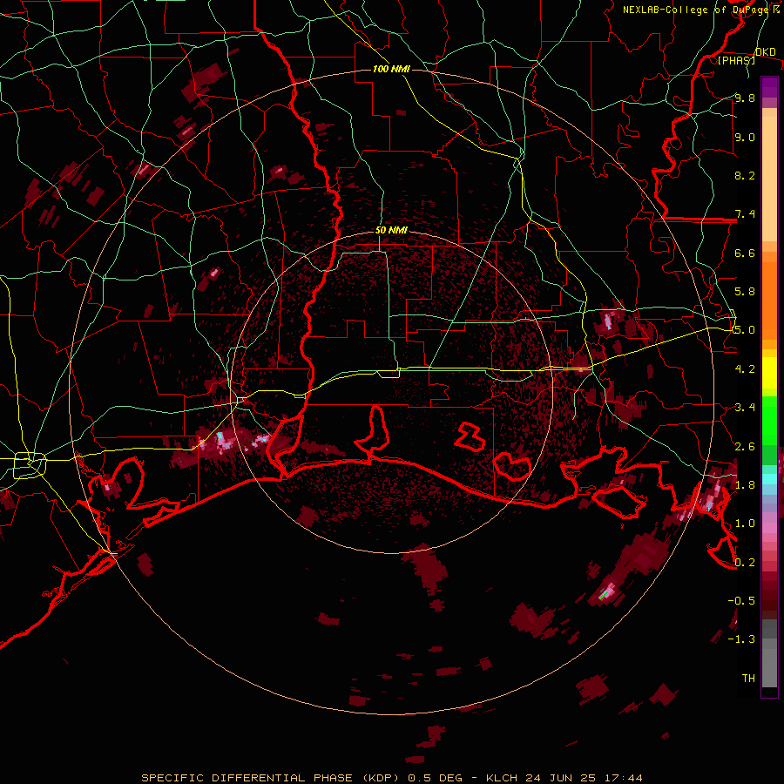The image size is (784, 784).
Task: Click the 8.2 value on the color scale
Action: tap(745, 176)
